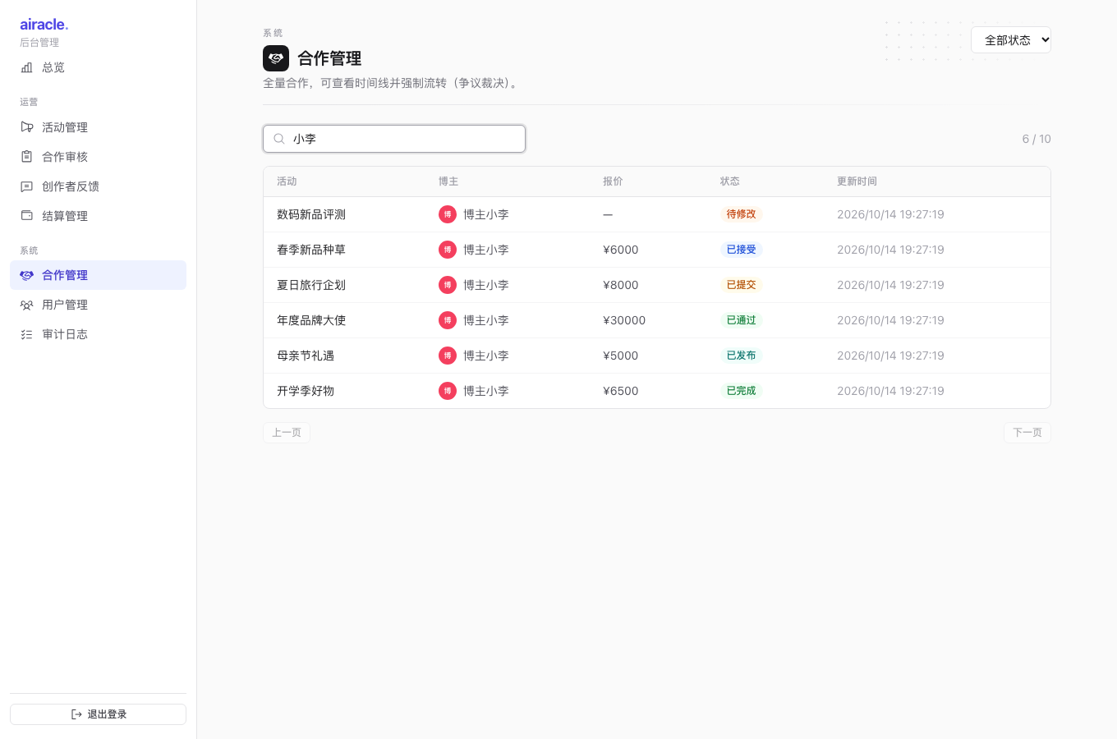Click the 下一页 pagination button
This screenshot has width=1117, height=739.
click(x=1027, y=433)
